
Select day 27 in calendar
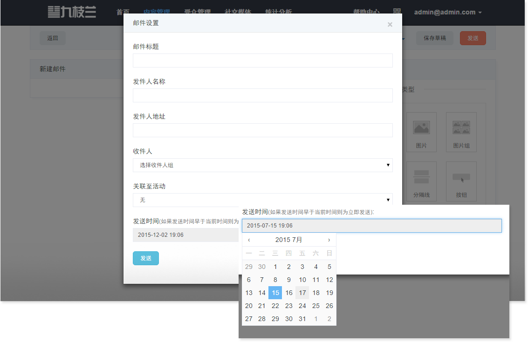(248, 319)
